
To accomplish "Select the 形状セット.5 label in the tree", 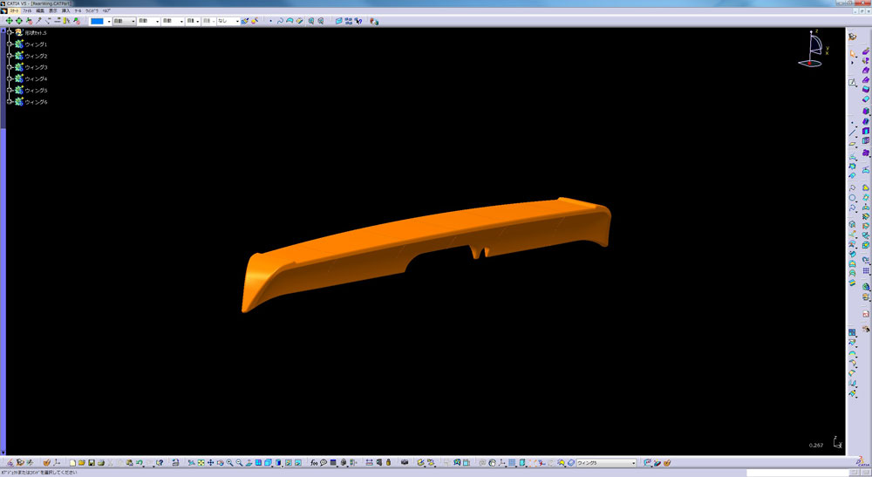I will point(36,33).
